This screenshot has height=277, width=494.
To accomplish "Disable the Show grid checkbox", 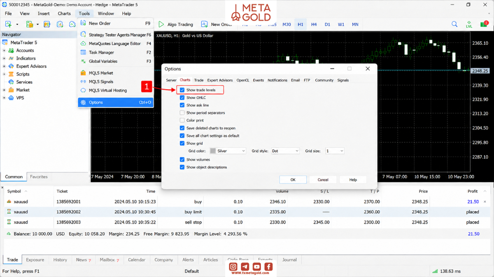I will pos(182,143).
